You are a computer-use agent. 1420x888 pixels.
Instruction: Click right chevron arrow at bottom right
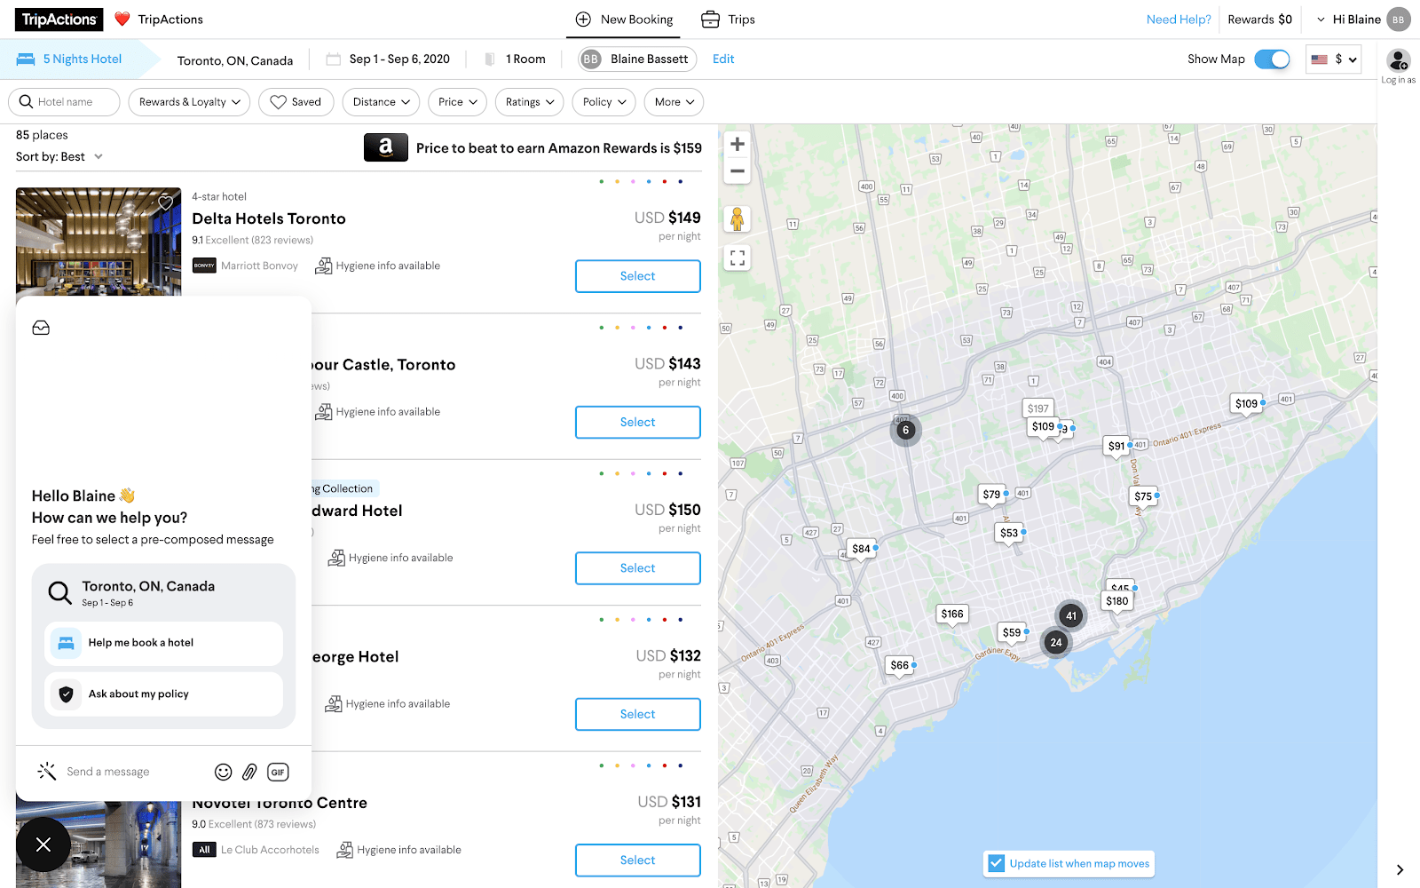(x=1400, y=870)
